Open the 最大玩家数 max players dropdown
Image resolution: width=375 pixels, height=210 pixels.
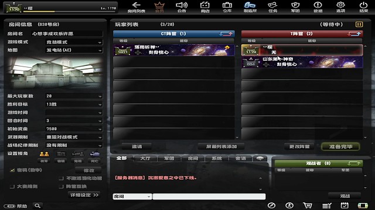(x=74, y=96)
